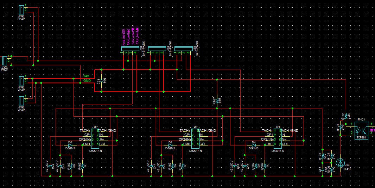The width and height of the screenshot is (375, 188).
Task: Click the FAN_24P magenta pin label
Action: [x=124, y=38]
